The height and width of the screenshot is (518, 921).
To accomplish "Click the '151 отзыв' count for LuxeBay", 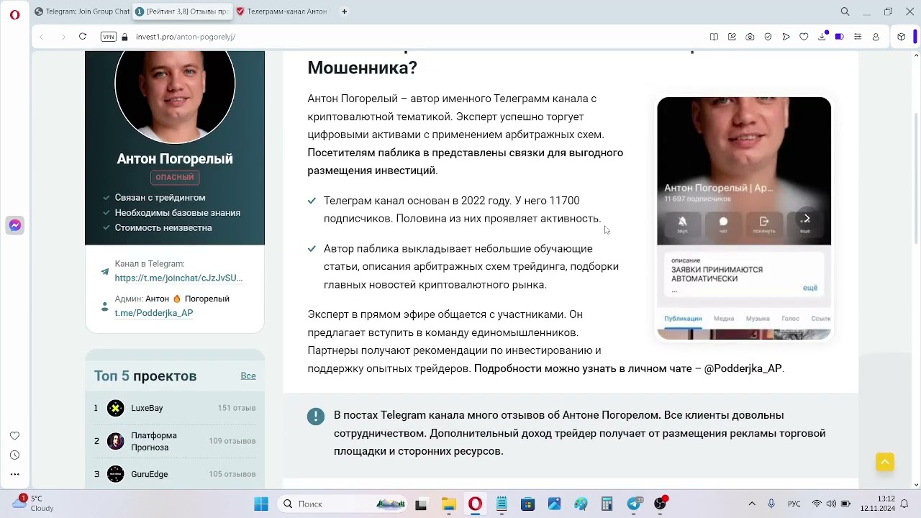I will coord(237,408).
